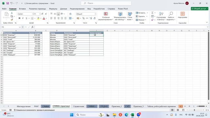Increase font size with larger A
Image resolution: width=210 pixels, height=118 pixels.
point(42,14)
